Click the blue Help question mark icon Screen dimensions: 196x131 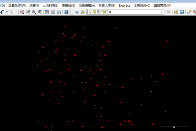tap(66, 12)
